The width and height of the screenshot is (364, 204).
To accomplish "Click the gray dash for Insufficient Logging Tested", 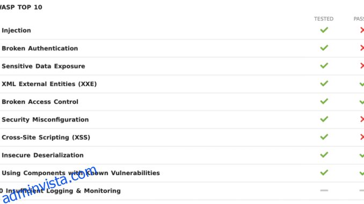I will coord(324,190).
